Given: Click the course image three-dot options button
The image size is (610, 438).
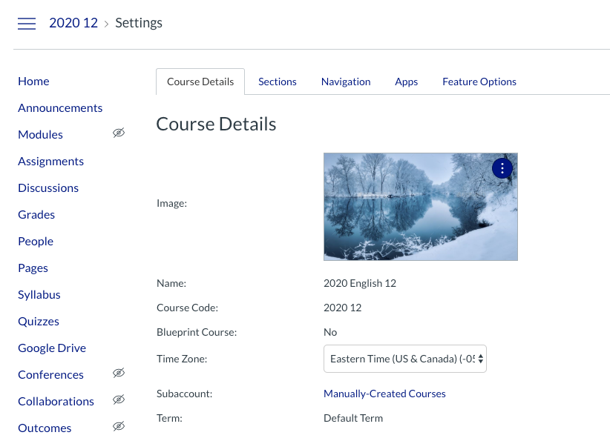Looking at the screenshot, I should (502, 168).
